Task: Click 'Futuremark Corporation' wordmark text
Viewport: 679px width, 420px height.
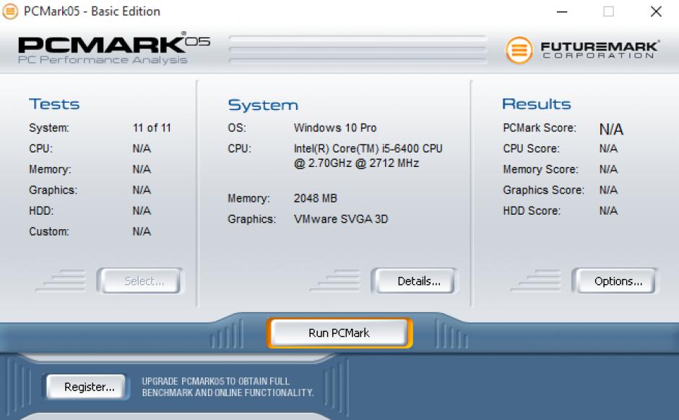Action: (x=600, y=49)
